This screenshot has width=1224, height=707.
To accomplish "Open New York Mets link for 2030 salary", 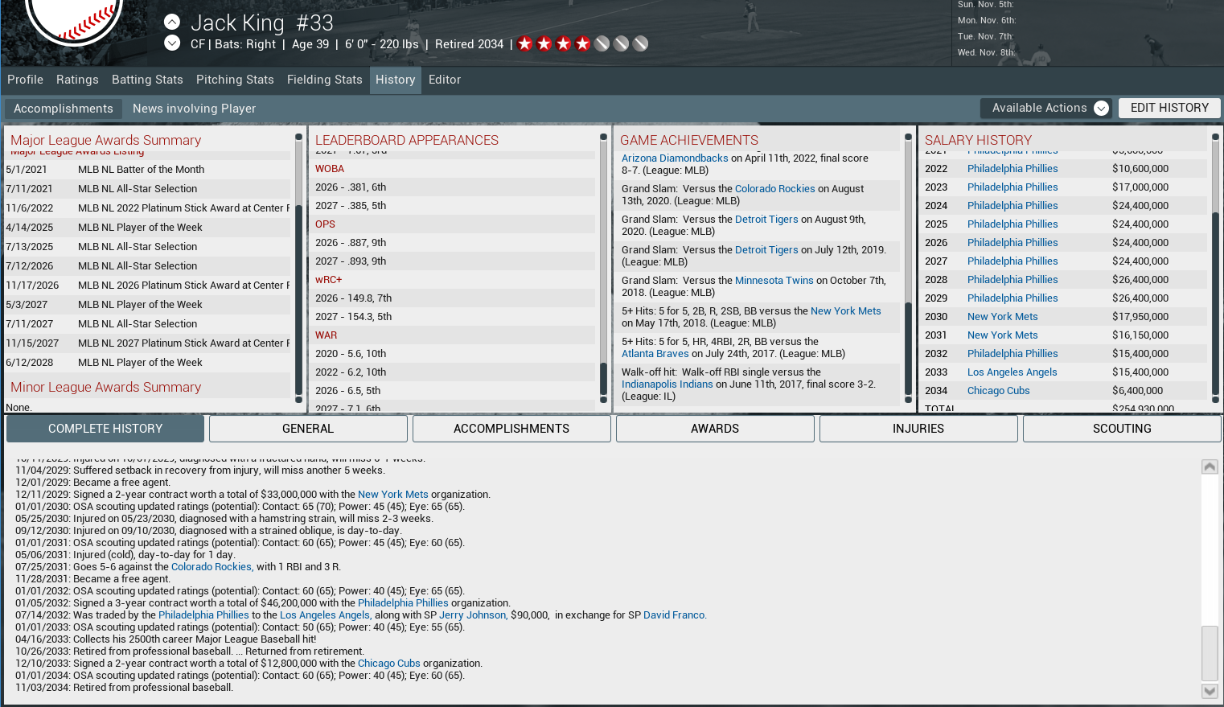I will pos(1003,317).
